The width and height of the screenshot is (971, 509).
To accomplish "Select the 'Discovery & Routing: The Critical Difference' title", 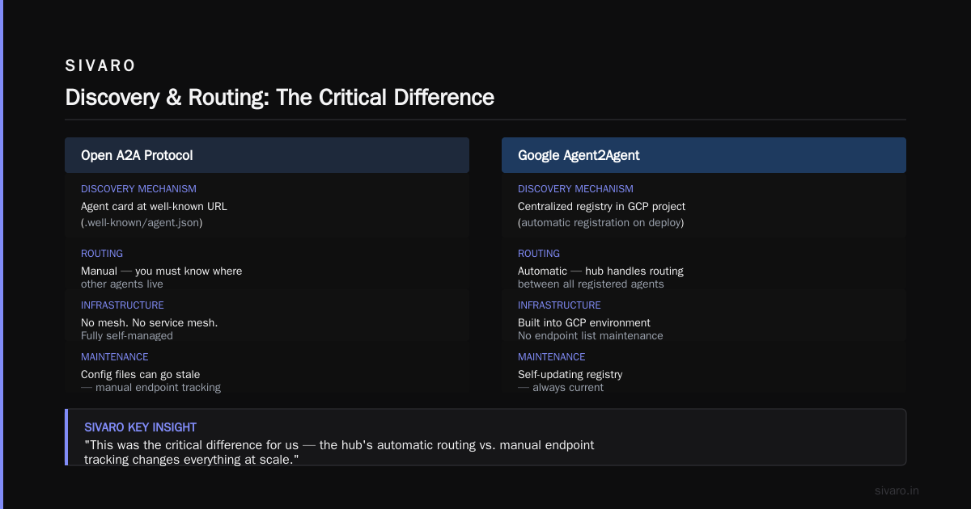I will (279, 97).
